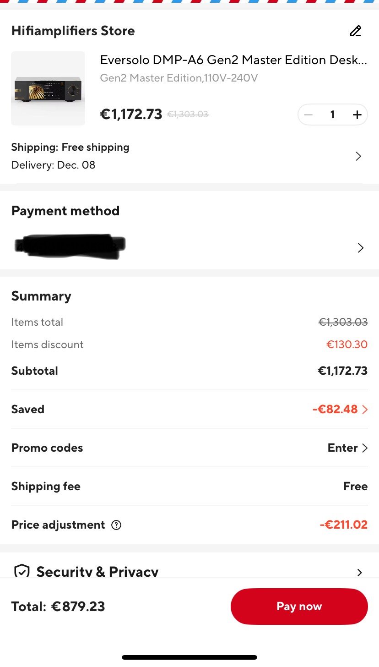Screen dimensions: 379x667
Task: Open payment method selection chevron
Action: pos(361,248)
